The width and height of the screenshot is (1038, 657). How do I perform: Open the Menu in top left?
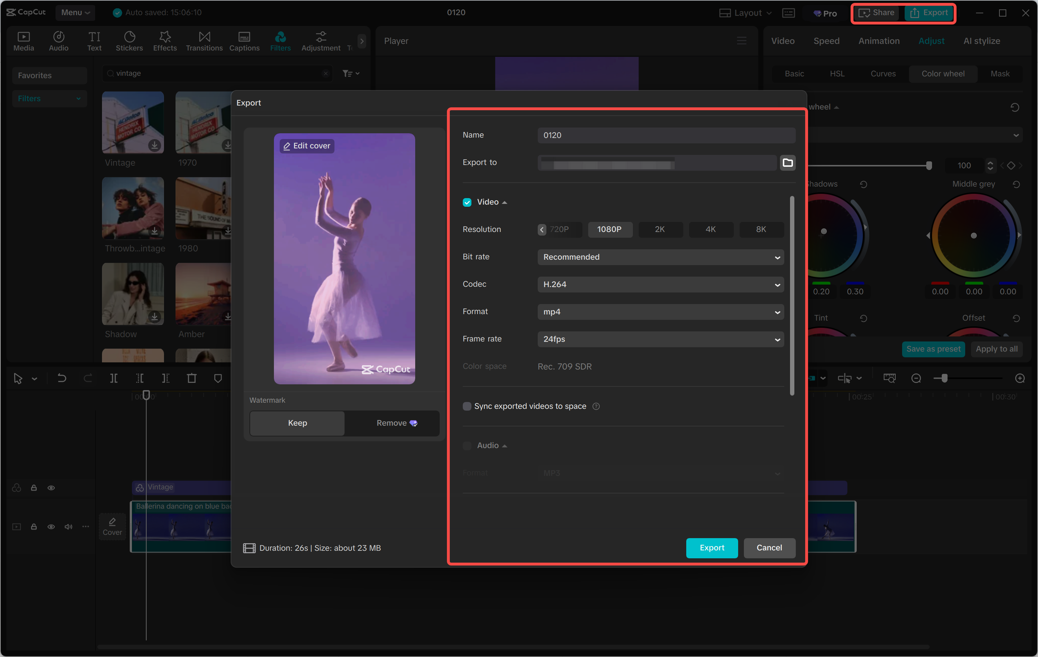[x=75, y=13]
